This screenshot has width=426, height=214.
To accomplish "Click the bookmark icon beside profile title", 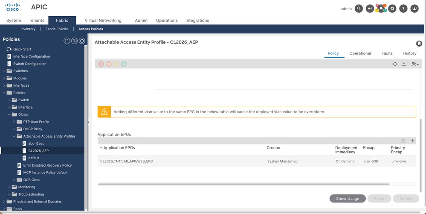I will point(419,44).
